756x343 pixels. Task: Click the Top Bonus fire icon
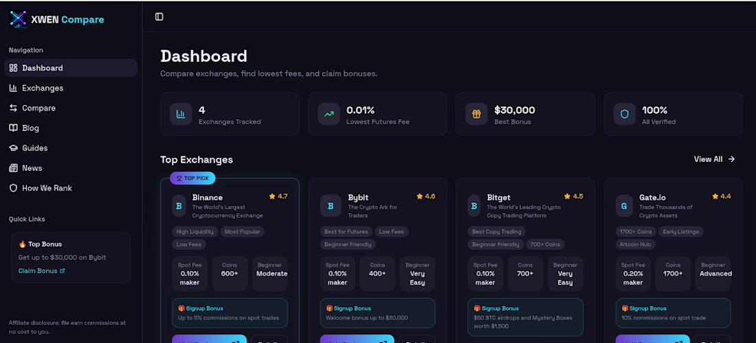click(x=22, y=244)
